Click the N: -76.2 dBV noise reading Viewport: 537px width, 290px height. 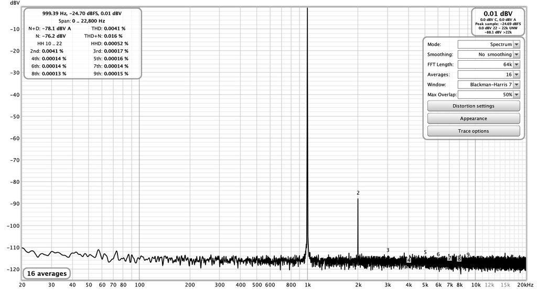(x=51, y=36)
